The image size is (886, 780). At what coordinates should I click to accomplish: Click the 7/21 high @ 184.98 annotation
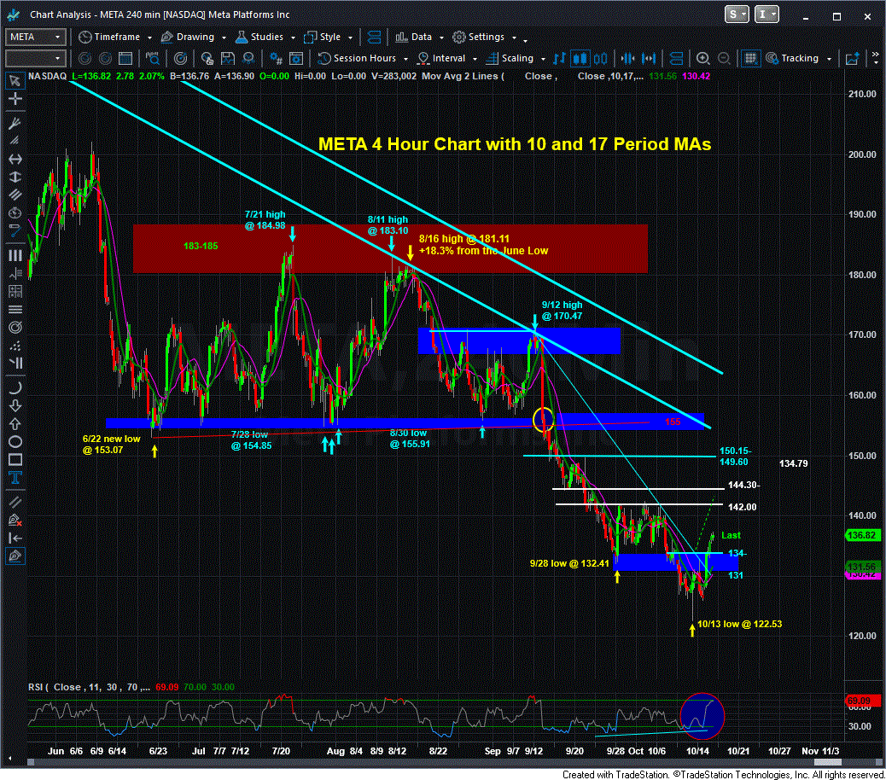265,219
